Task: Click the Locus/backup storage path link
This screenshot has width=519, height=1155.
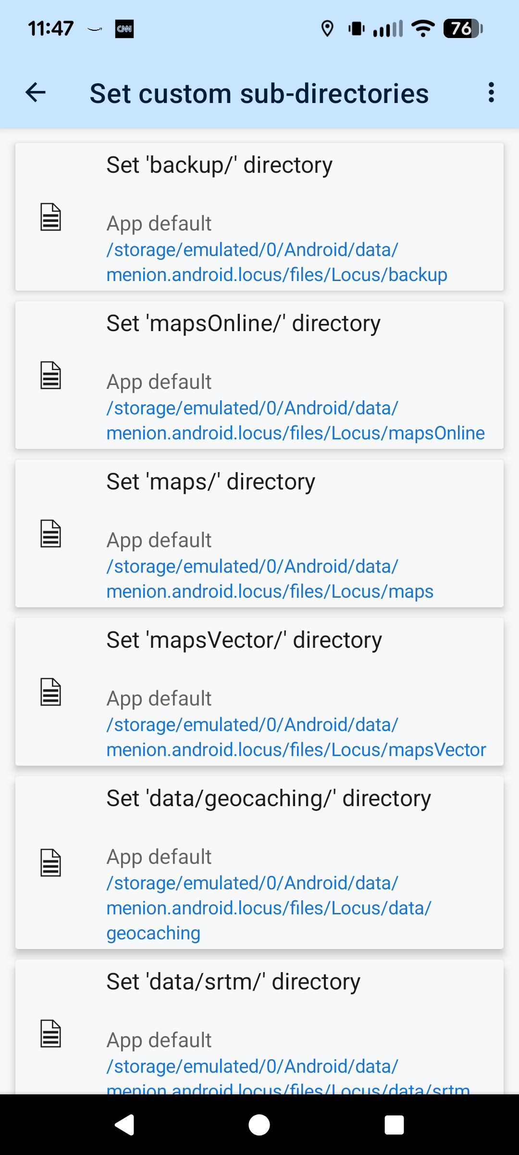Action: [x=276, y=262]
